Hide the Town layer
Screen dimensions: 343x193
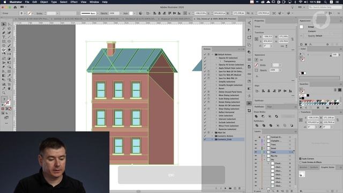pos(256,152)
